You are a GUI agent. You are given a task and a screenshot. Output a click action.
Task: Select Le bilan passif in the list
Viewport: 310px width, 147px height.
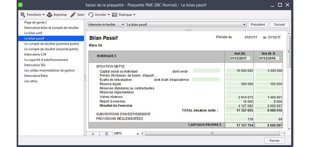click(51, 38)
